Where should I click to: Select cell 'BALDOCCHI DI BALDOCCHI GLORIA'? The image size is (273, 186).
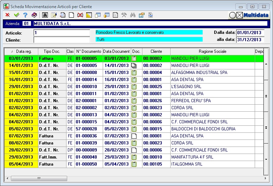pyautogui.click(x=212, y=129)
